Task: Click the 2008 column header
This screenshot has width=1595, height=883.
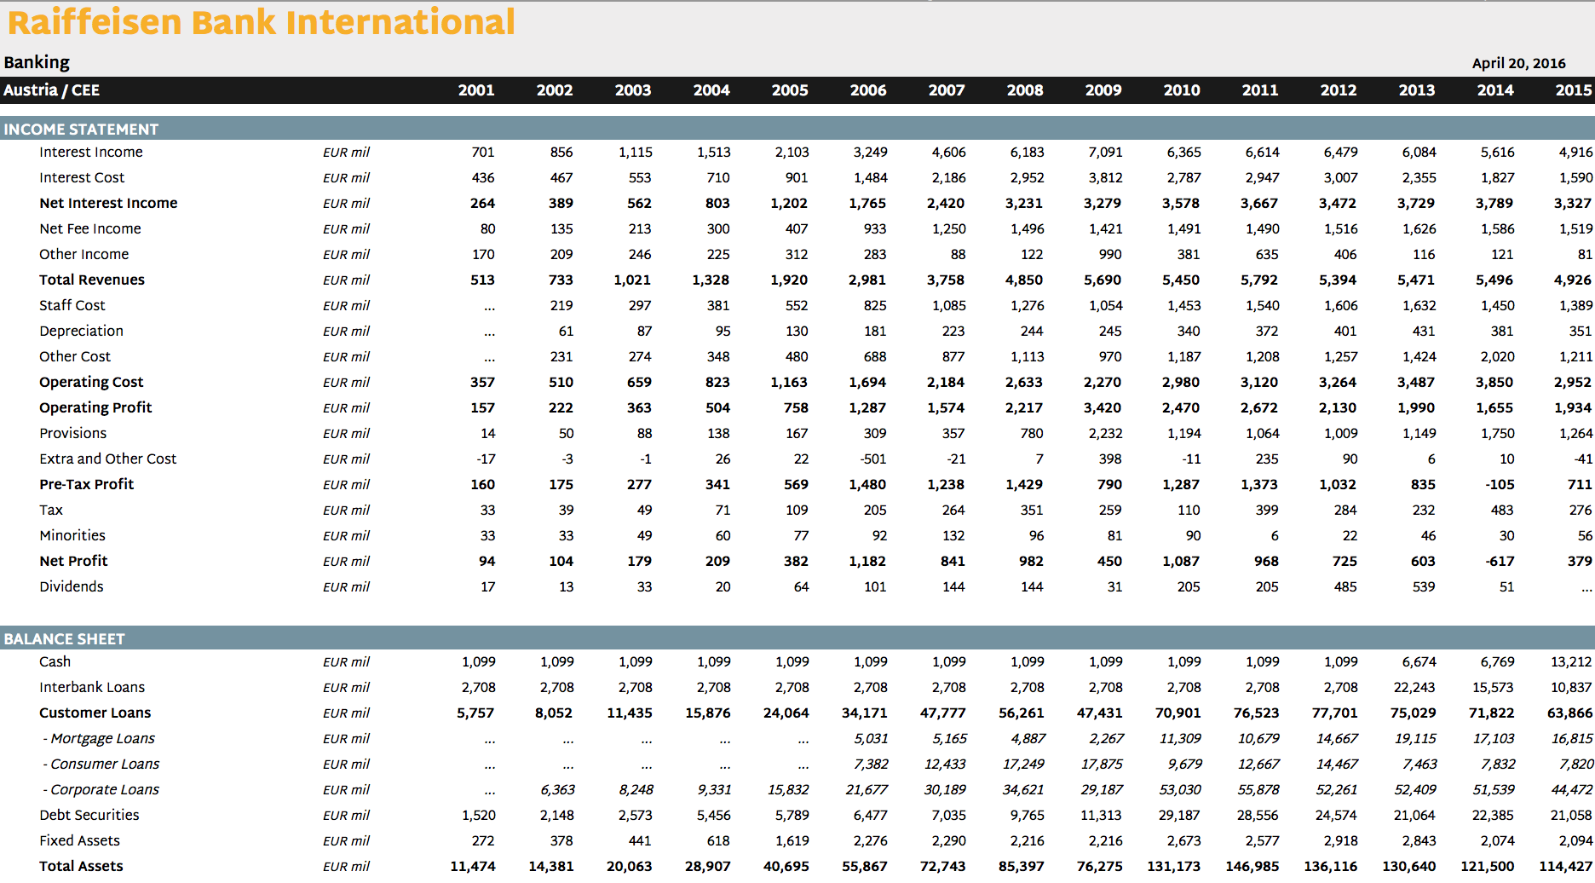Action: 1025,90
